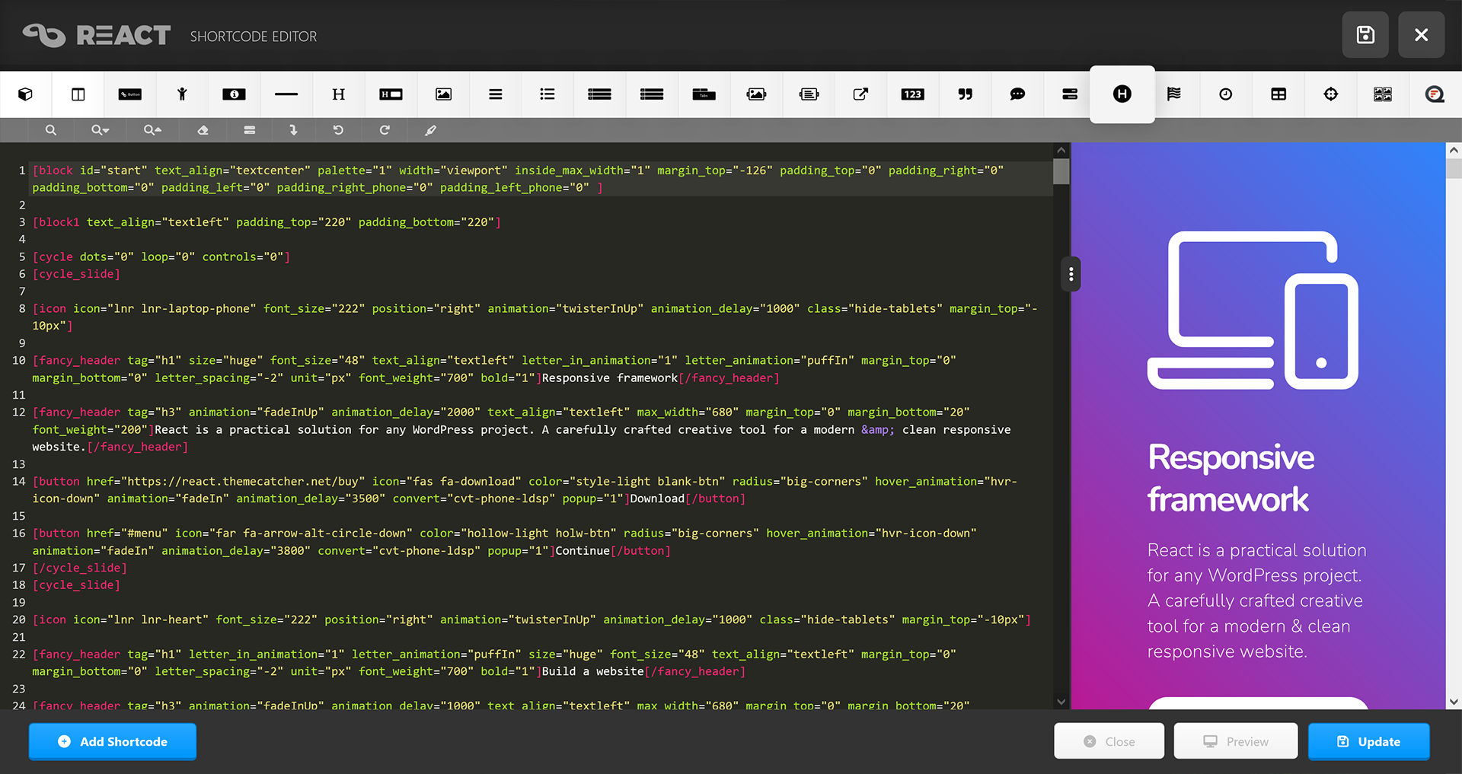This screenshot has width=1462, height=774.
Task: Click the code editor scrollbar thumb
Action: click(1061, 171)
